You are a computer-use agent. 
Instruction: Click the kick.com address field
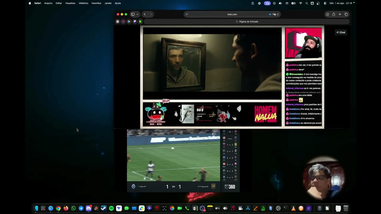(x=232, y=14)
